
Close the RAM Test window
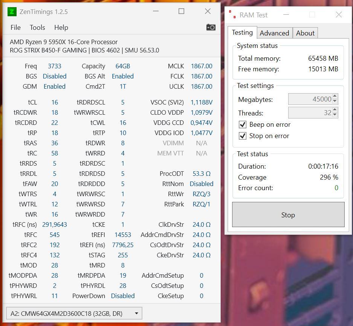point(339,15)
